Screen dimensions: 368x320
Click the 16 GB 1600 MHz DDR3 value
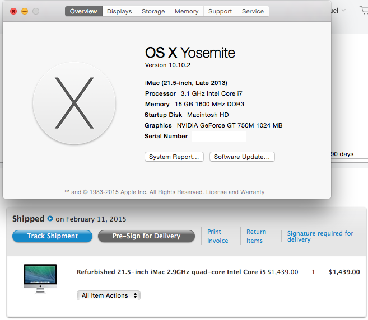point(209,104)
